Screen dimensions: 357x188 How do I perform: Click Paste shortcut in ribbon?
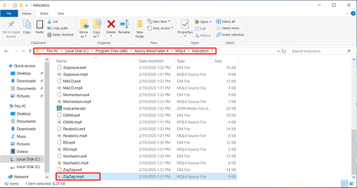click(61, 35)
